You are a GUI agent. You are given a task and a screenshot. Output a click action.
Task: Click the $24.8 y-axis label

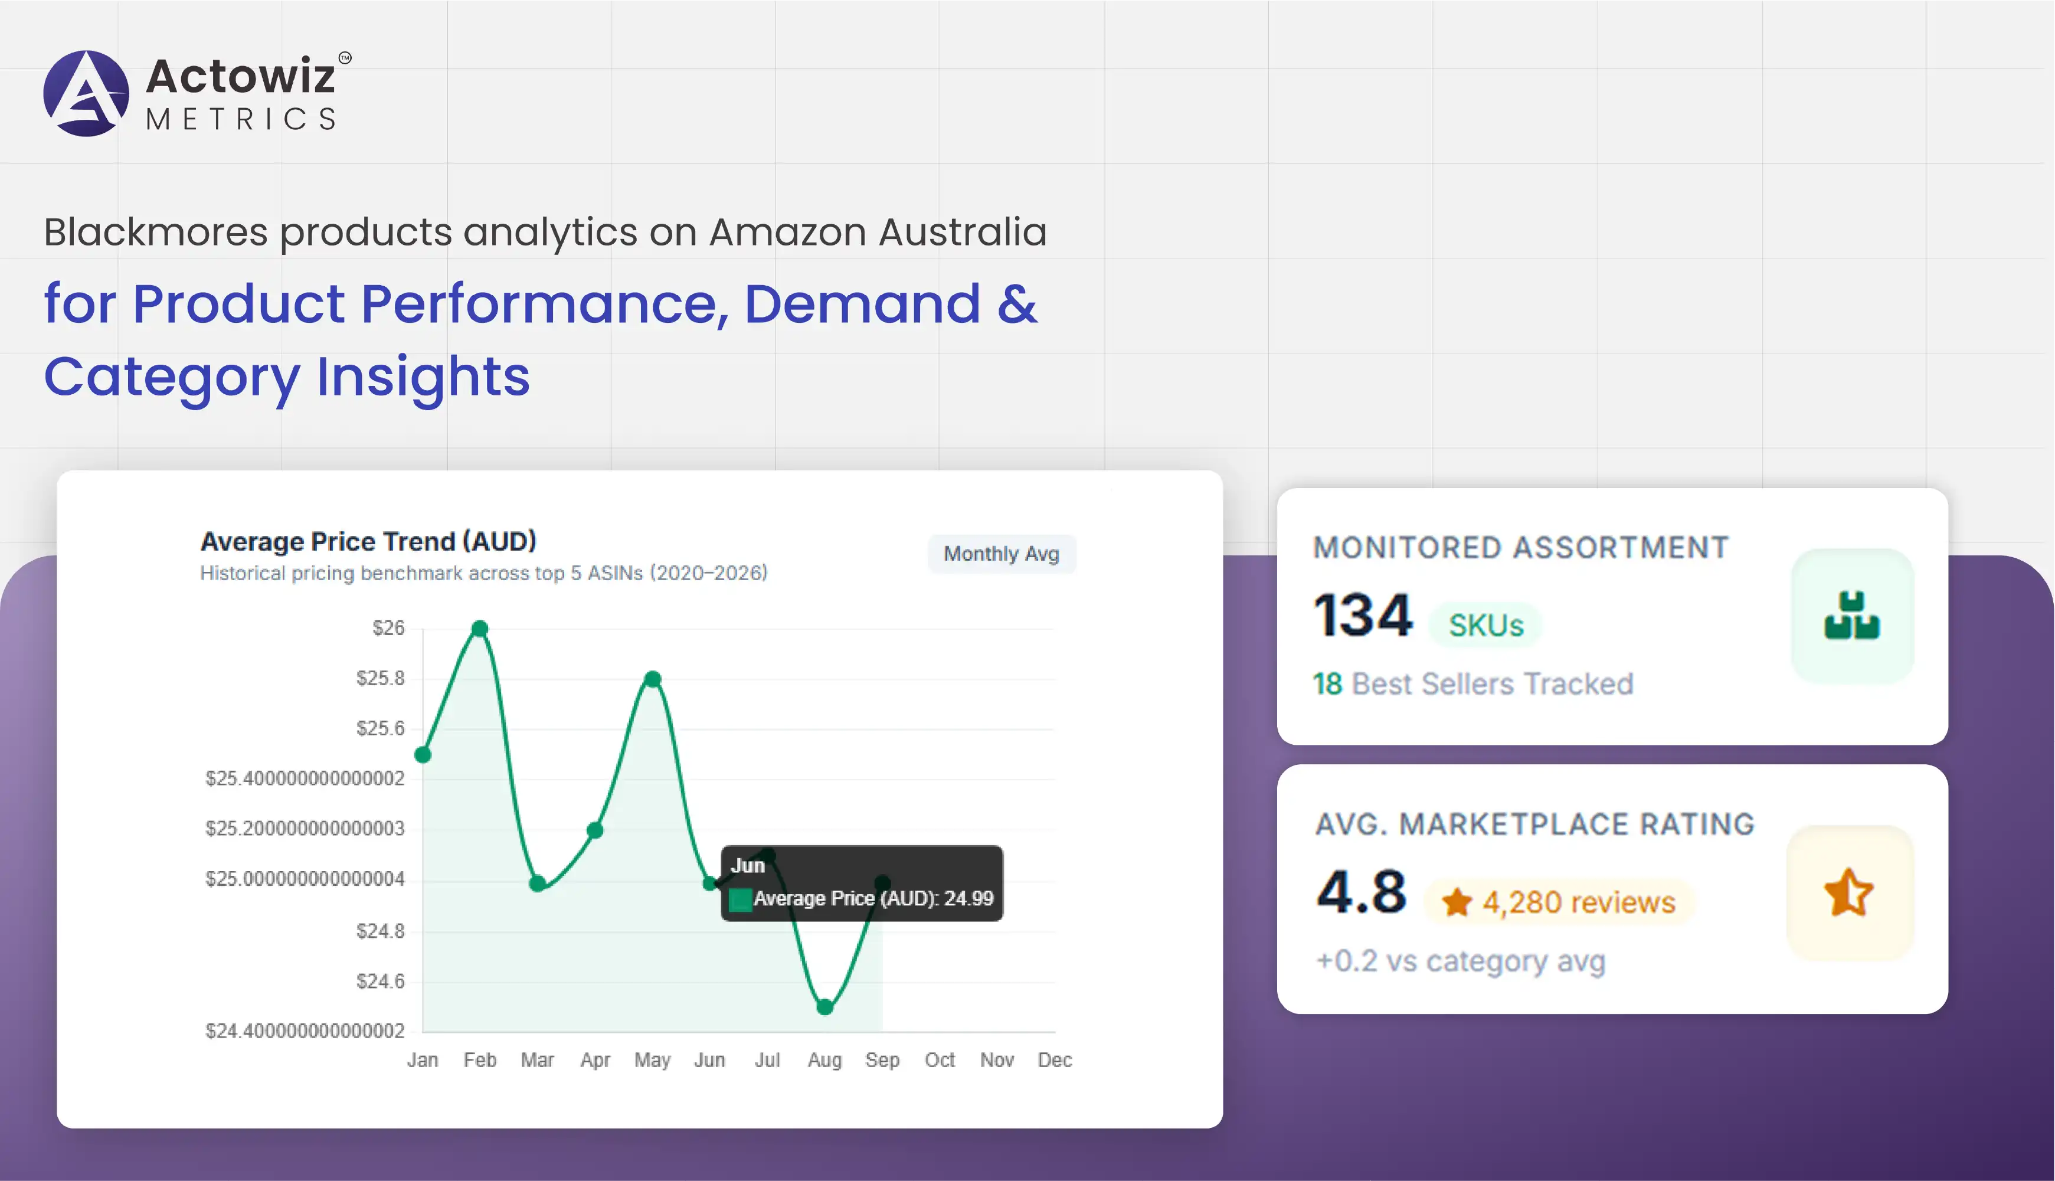[380, 931]
